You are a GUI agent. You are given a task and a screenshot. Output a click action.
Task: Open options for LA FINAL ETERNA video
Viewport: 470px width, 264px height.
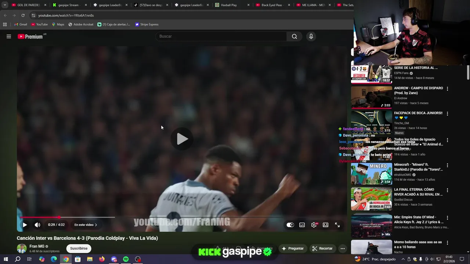coord(447,190)
